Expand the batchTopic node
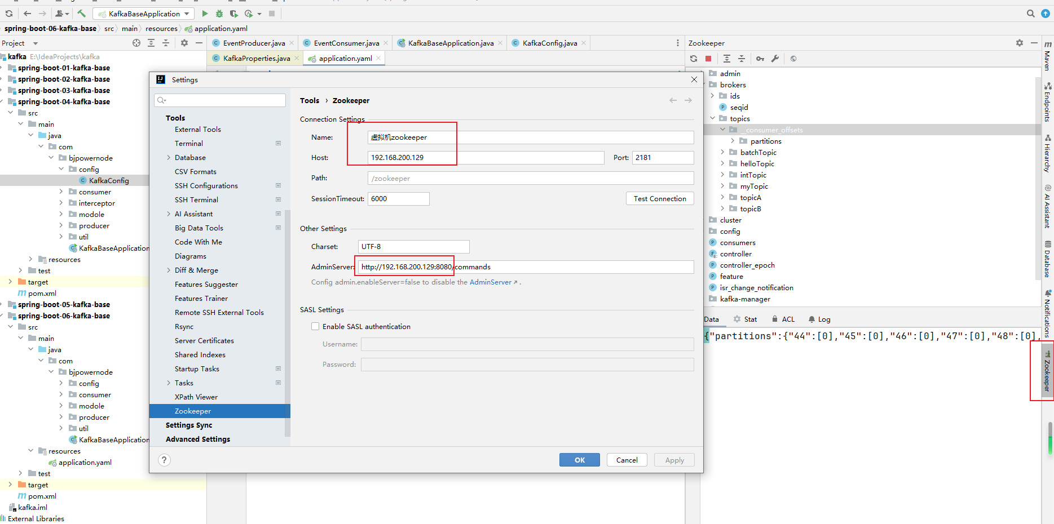This screenshot has width=1054, height=524. (722, 152)
